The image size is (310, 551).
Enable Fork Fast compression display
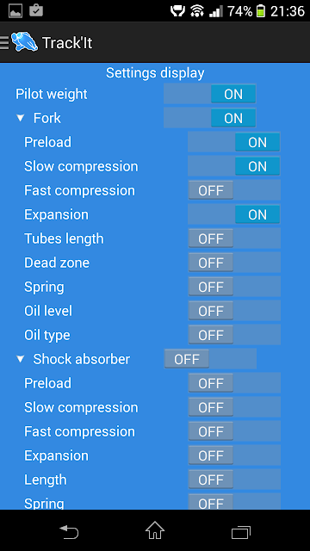click(x=234, y=190)
